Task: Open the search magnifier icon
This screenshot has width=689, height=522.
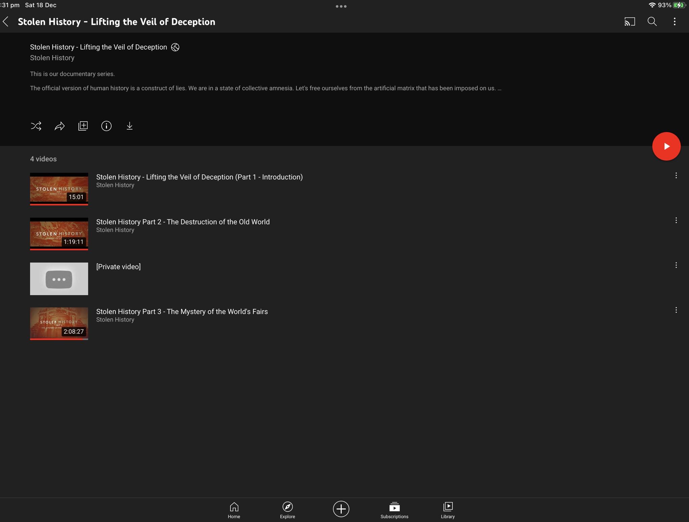Action: [652, 22]
